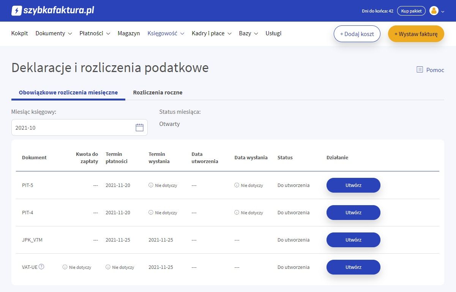Open the Płatności dropdown menu
Screen dimensions: 456x292
click(x=95, y=33)
